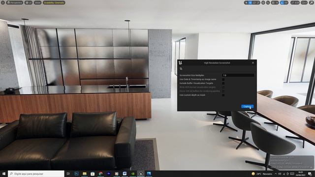Toggle grid snapping on or off
The width and height of the screenshot is (315, 177).
coord(273,2)
